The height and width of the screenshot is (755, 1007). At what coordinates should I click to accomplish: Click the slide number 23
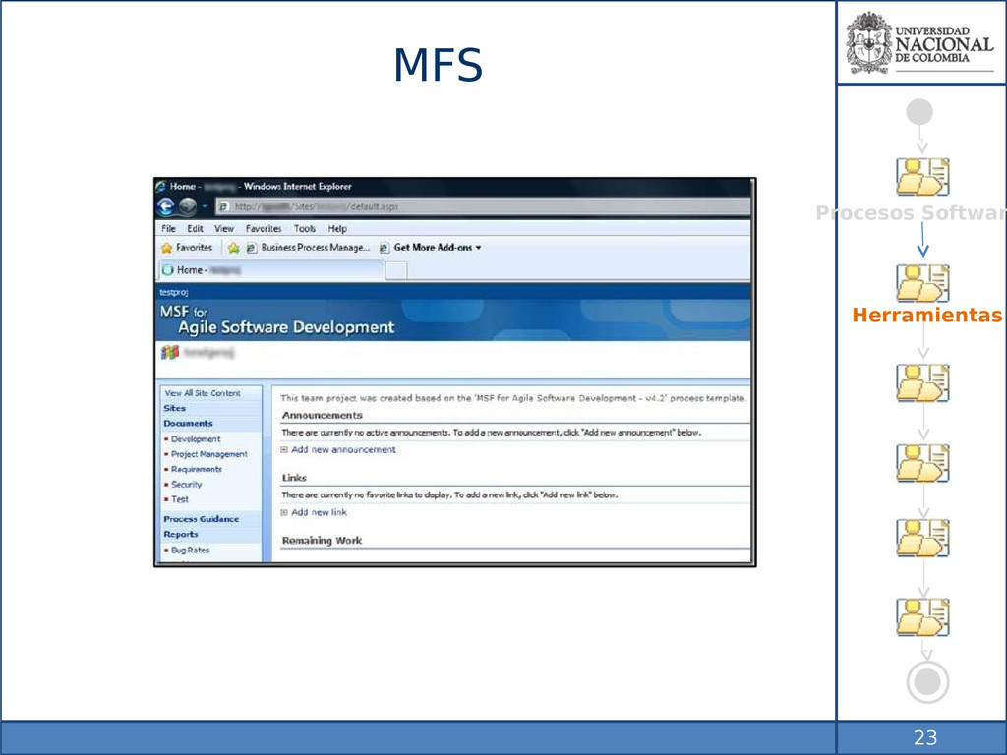925,737
